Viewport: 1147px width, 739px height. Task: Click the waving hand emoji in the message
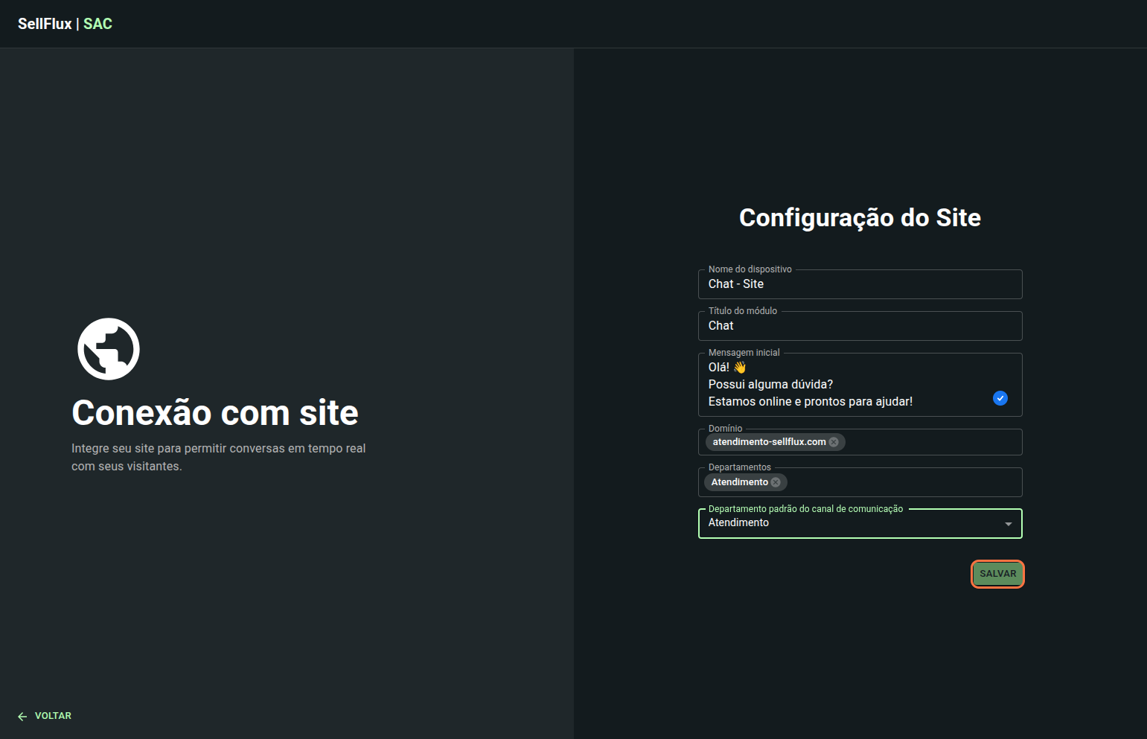pyautogui.click(x=739, y=367)
